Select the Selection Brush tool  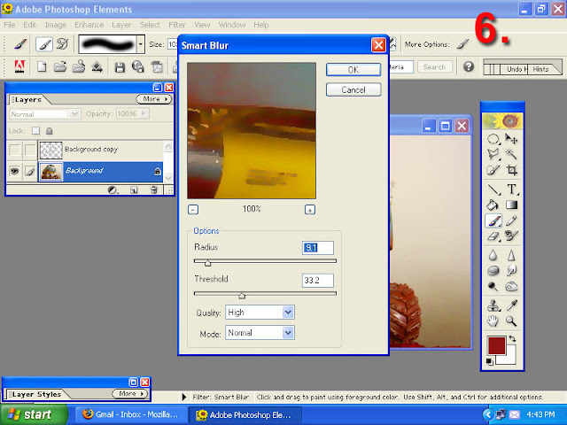pos(493,170)
